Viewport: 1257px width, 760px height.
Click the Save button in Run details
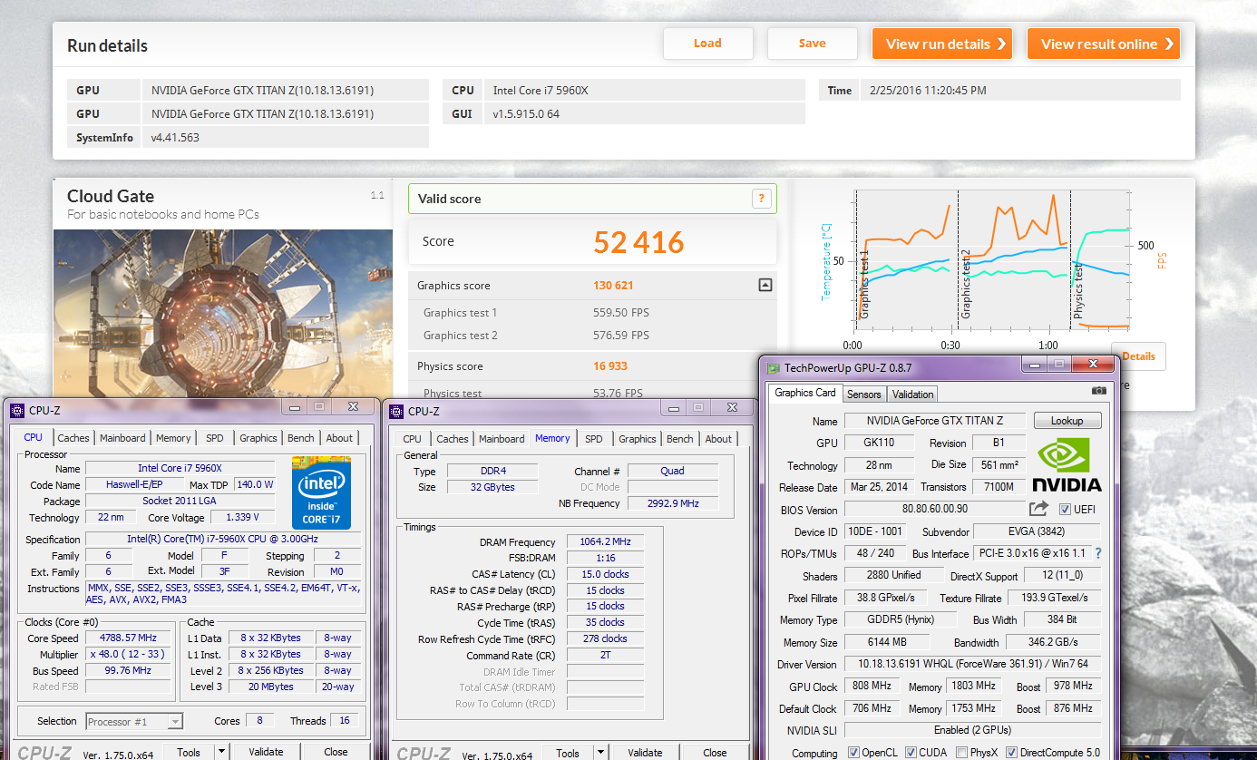point(812,43)
